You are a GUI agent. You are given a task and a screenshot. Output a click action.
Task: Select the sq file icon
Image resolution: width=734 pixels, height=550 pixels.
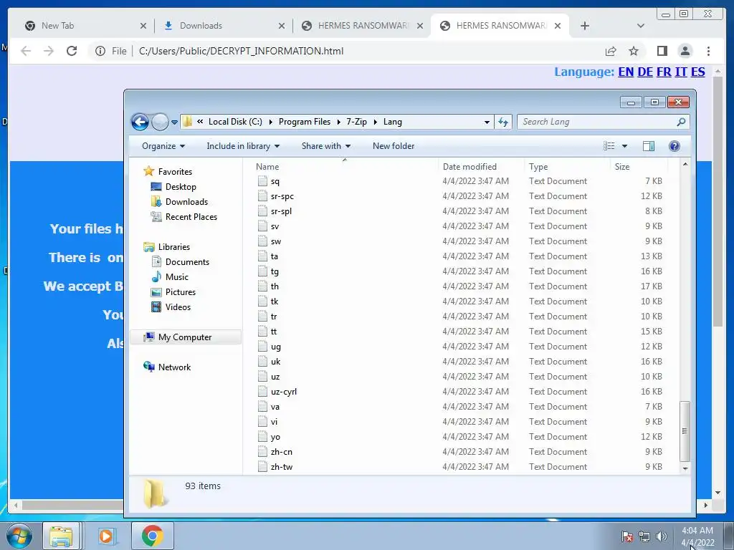click(262, 181)
